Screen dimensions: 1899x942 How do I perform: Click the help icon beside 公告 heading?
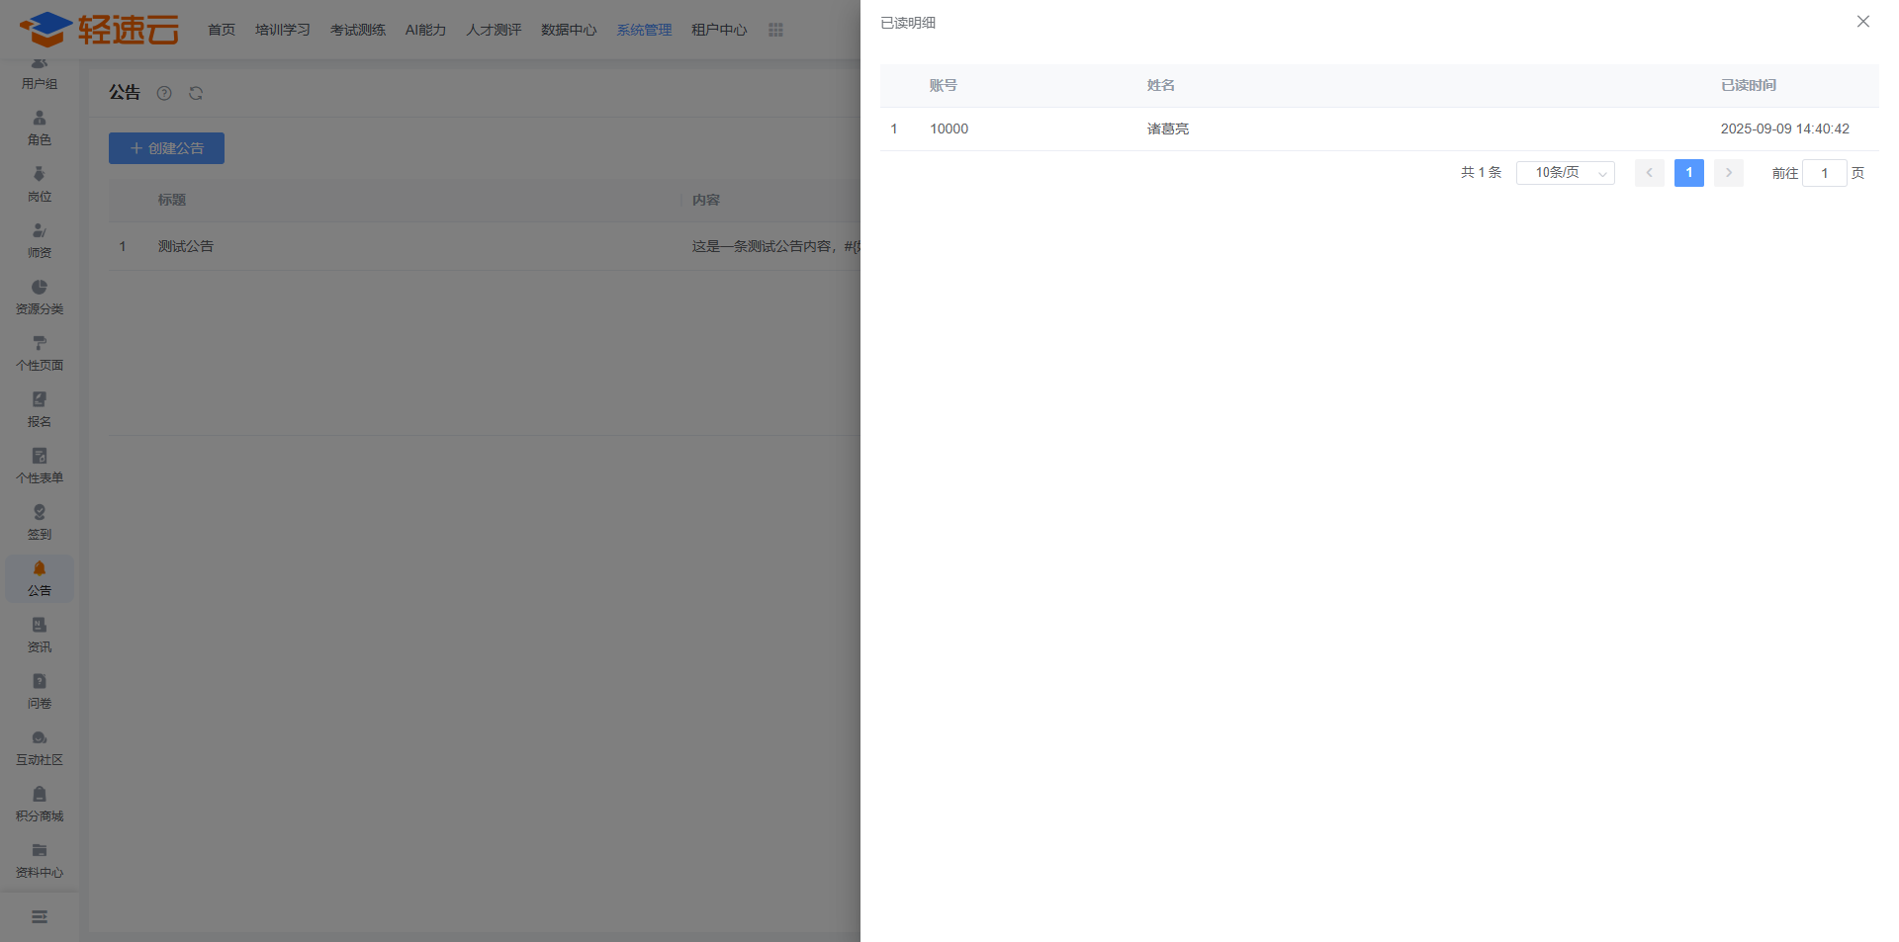(164, 93)
